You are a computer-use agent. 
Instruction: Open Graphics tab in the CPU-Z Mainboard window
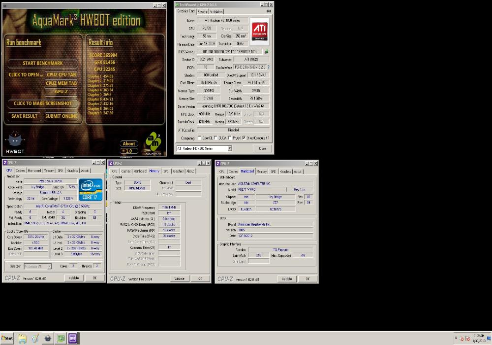[285, 172]
